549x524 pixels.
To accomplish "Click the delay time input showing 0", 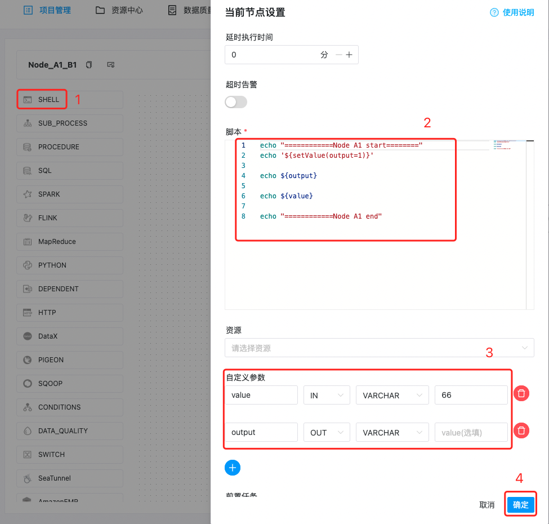I will [x=273, y=55].
